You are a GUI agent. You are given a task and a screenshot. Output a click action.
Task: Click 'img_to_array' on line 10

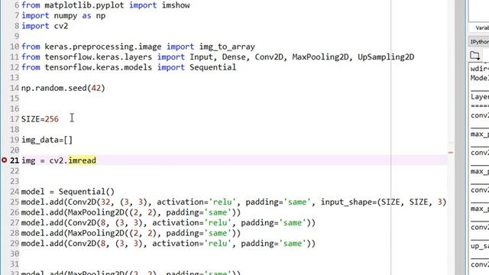pyautogui.click(x=227, y=47)
